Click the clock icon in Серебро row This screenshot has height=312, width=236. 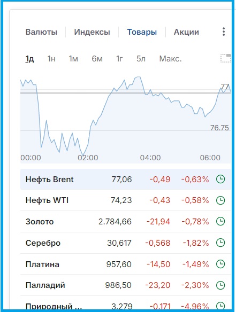220,243
